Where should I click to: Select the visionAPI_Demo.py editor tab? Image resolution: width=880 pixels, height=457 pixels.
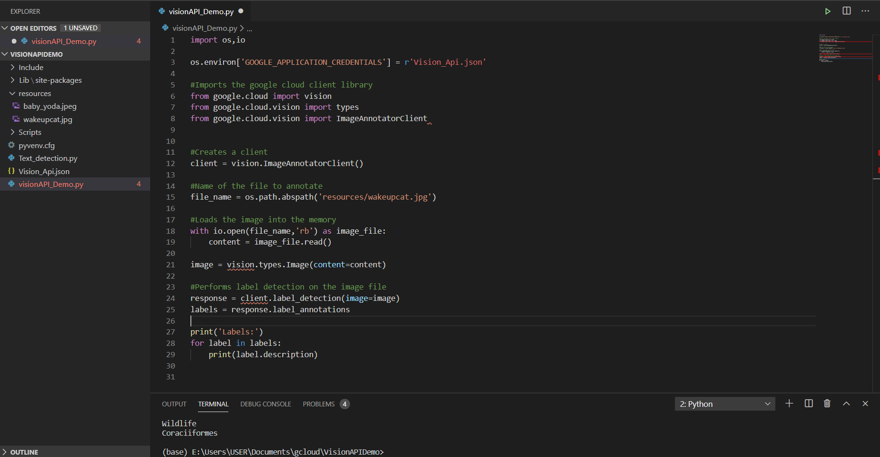(201, 11)
